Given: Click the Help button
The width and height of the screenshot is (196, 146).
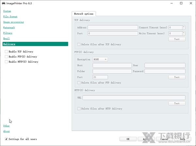Looking at the screenshot, I should tap(183, 139).
